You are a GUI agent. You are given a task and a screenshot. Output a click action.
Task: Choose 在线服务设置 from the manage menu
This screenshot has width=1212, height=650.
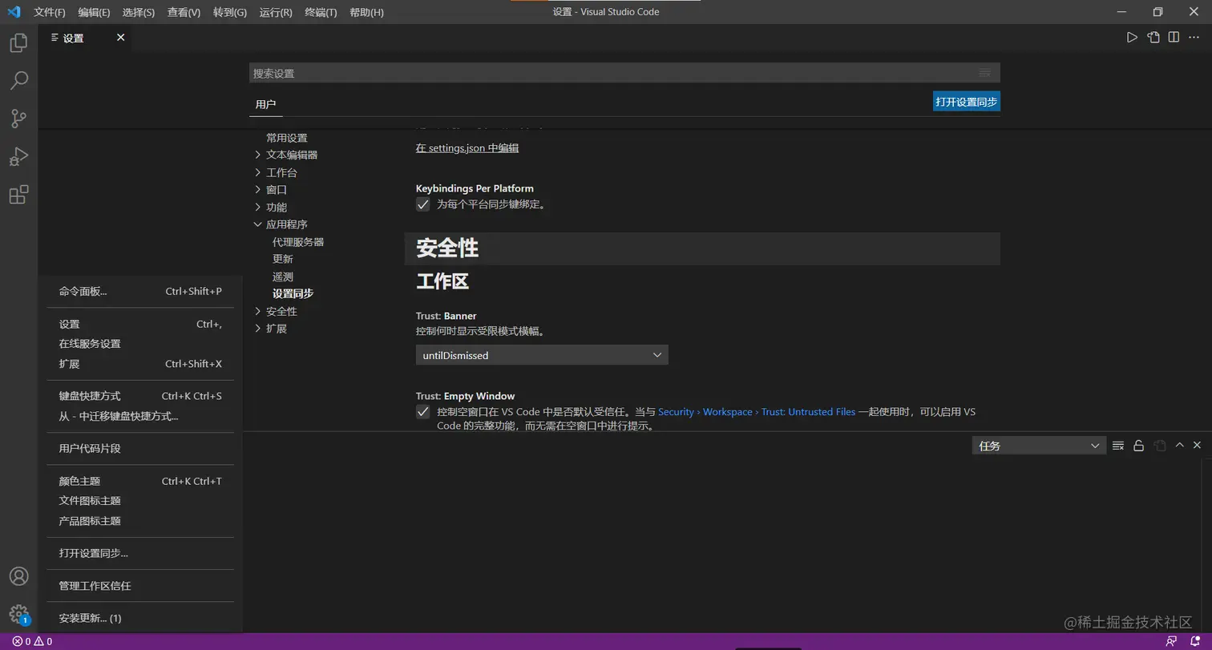pyautogui.click(x=140, y=344)
